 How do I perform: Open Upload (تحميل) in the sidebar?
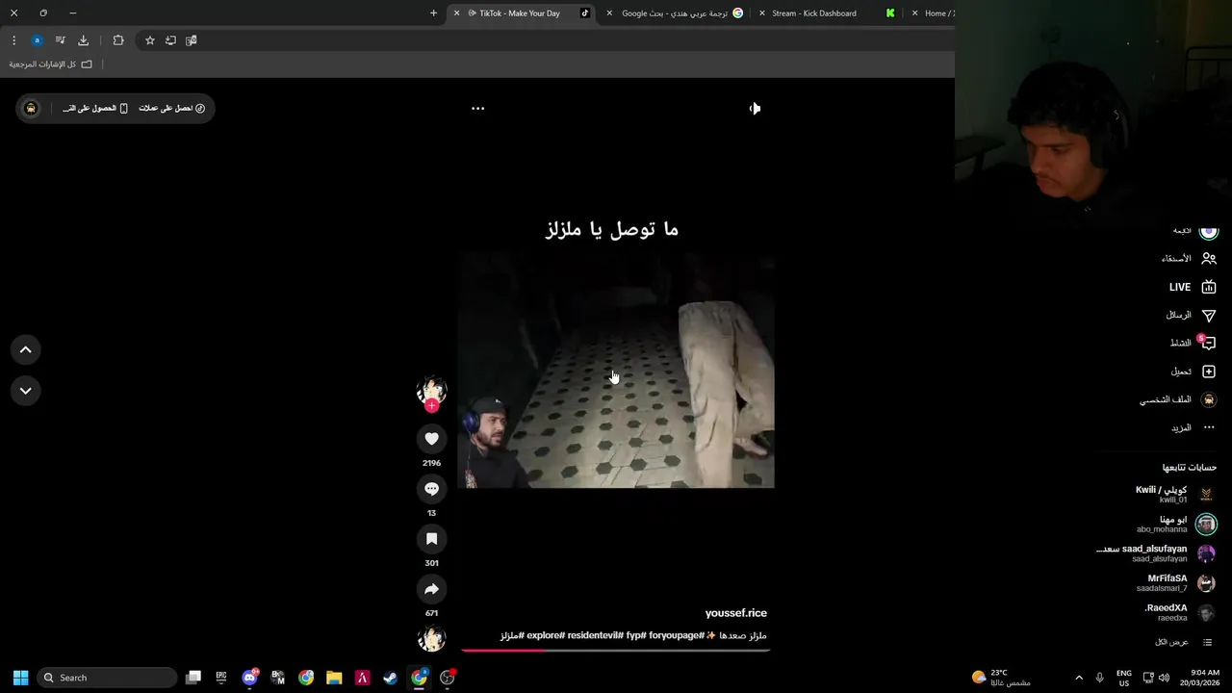tap(1193, 372)
